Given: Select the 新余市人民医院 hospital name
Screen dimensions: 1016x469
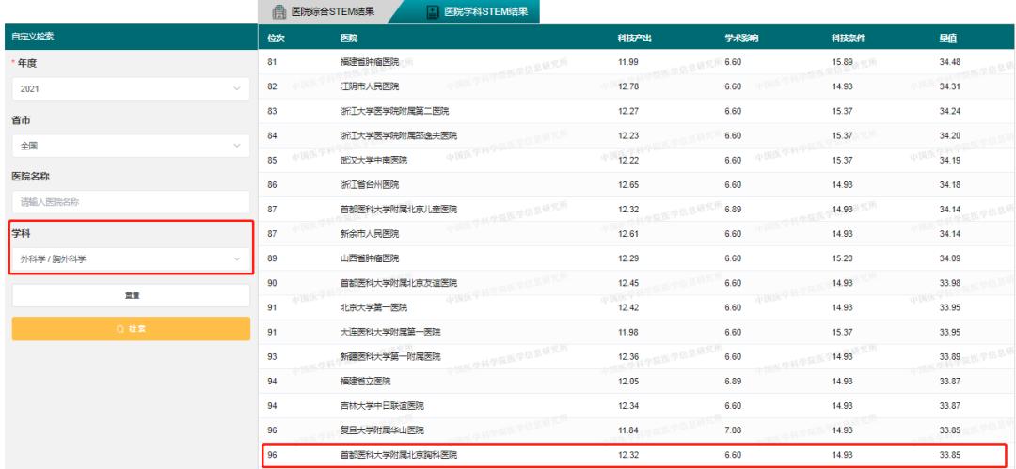Looking at the screenshot, I should pyautogui.click(x=370, y=233).
